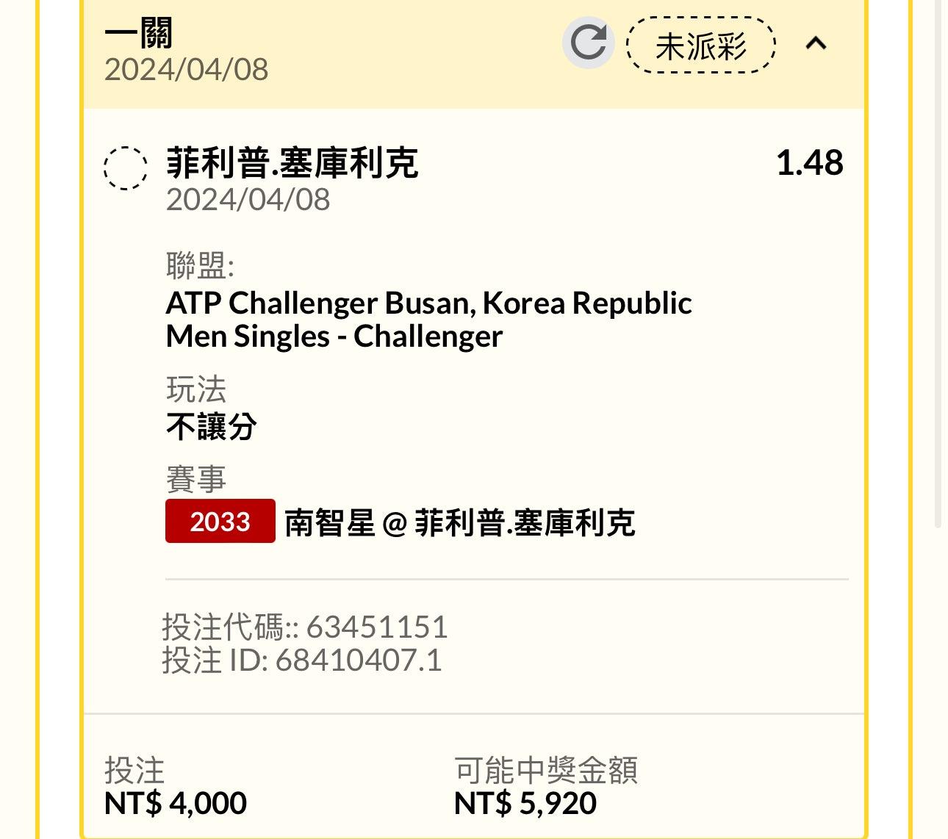Click the 未派彩 status badge

(x=700, y=46)
